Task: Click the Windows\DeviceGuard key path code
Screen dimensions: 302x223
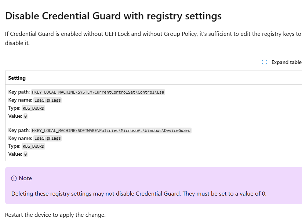Action: [111, 131]
